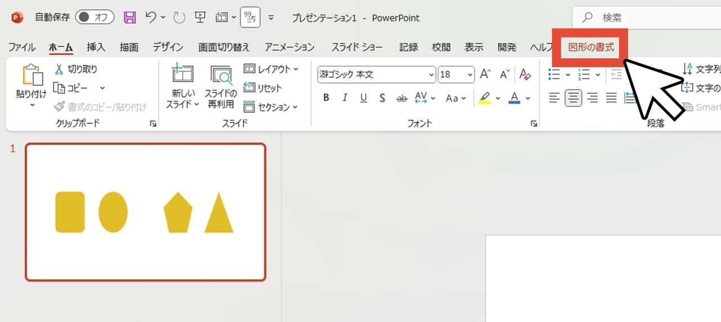Open the セクション dropdown

[271, 107]
